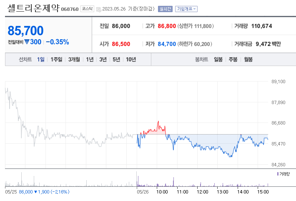Click the 실시간 real-time button
The width and height of the screenshot is (296, 201).
165,9
